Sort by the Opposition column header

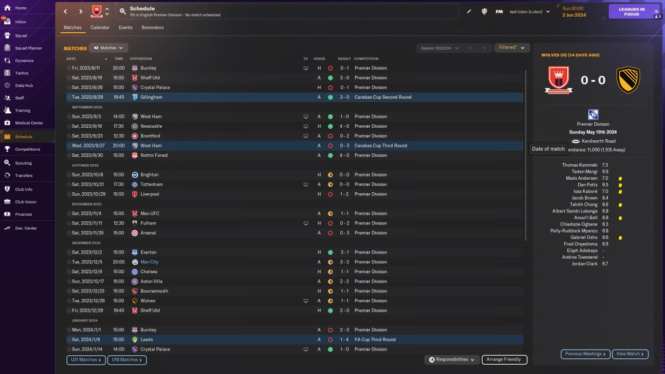tap(141, 59)
